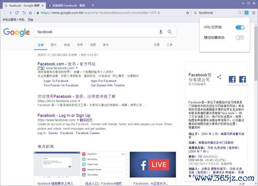Click the first Facebook logo in knowledge panel
The image size is (258, 186).
click(232, 79)
